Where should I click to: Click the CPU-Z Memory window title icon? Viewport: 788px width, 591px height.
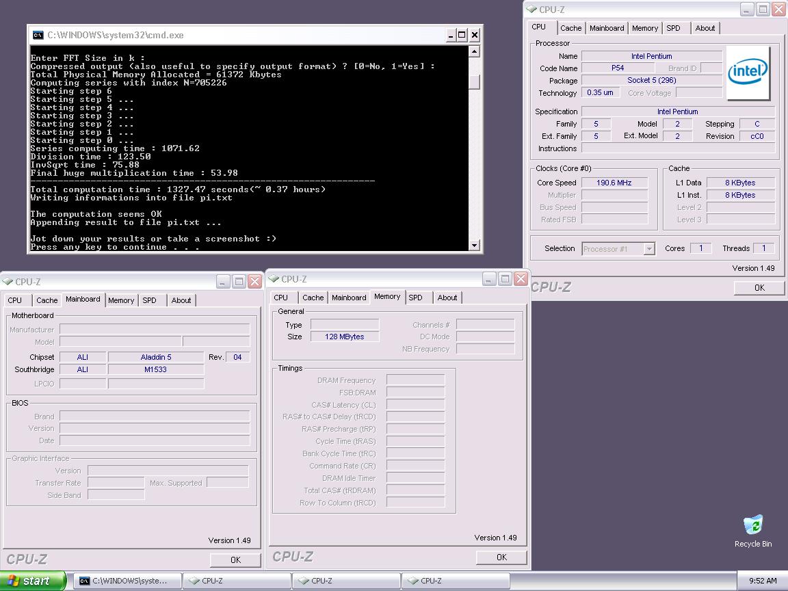pyautogui.click(x=274, y=278)
